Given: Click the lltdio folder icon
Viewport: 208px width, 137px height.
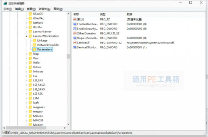Looking at the screenshot, I should (30, 63).
